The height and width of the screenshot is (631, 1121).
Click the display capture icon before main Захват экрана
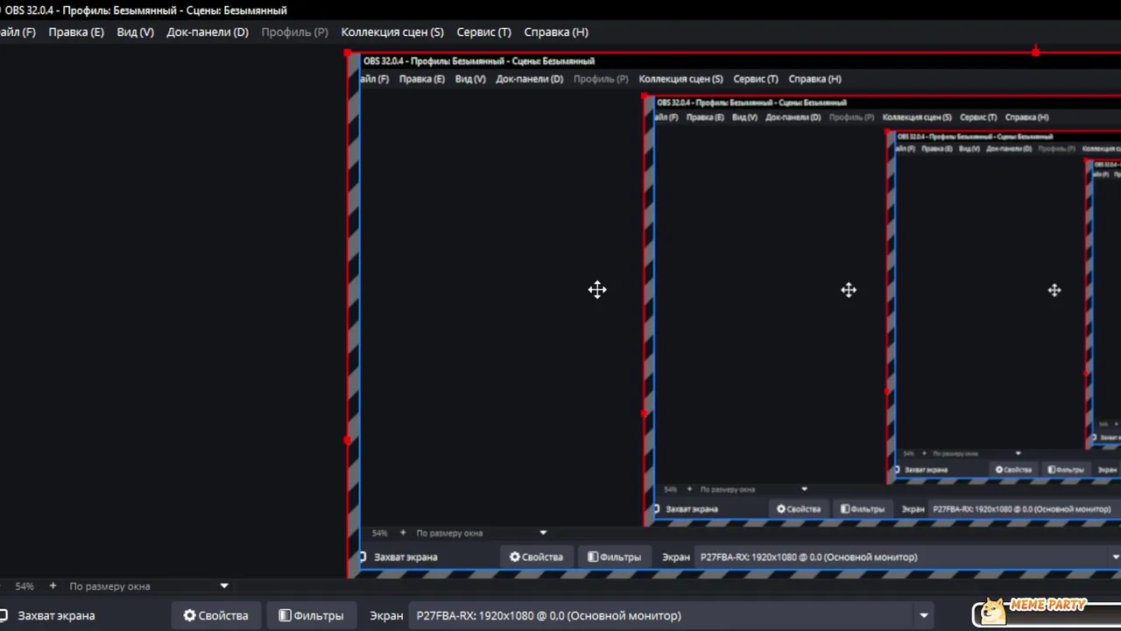point(4,615)
